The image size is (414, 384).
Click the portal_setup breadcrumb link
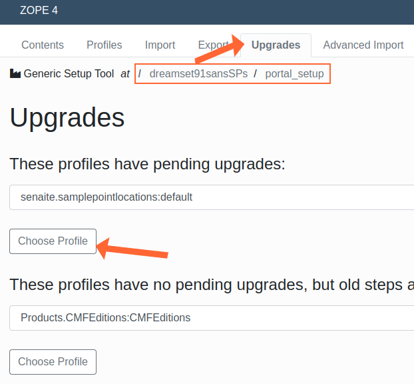coord(294,74)
